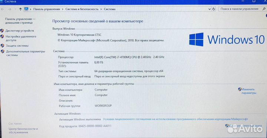Click shield icon beside 'Дополнительные параметры системы'
This screenshot has width=267, height=138.
pyautogui.click(x=3, y=51)
